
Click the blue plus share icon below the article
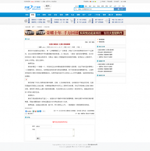coord(26,111)
